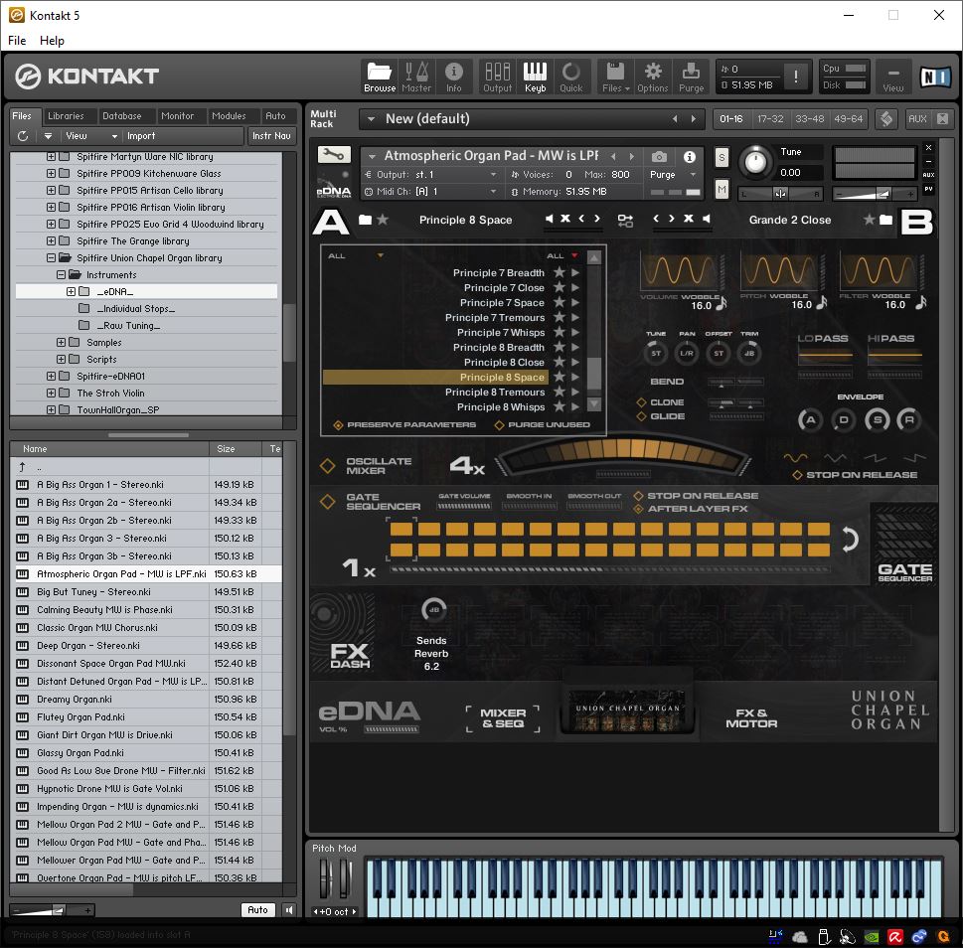The image size is (963, 948).
Task: Click the big A layer letter
Action: pos(330,222)
